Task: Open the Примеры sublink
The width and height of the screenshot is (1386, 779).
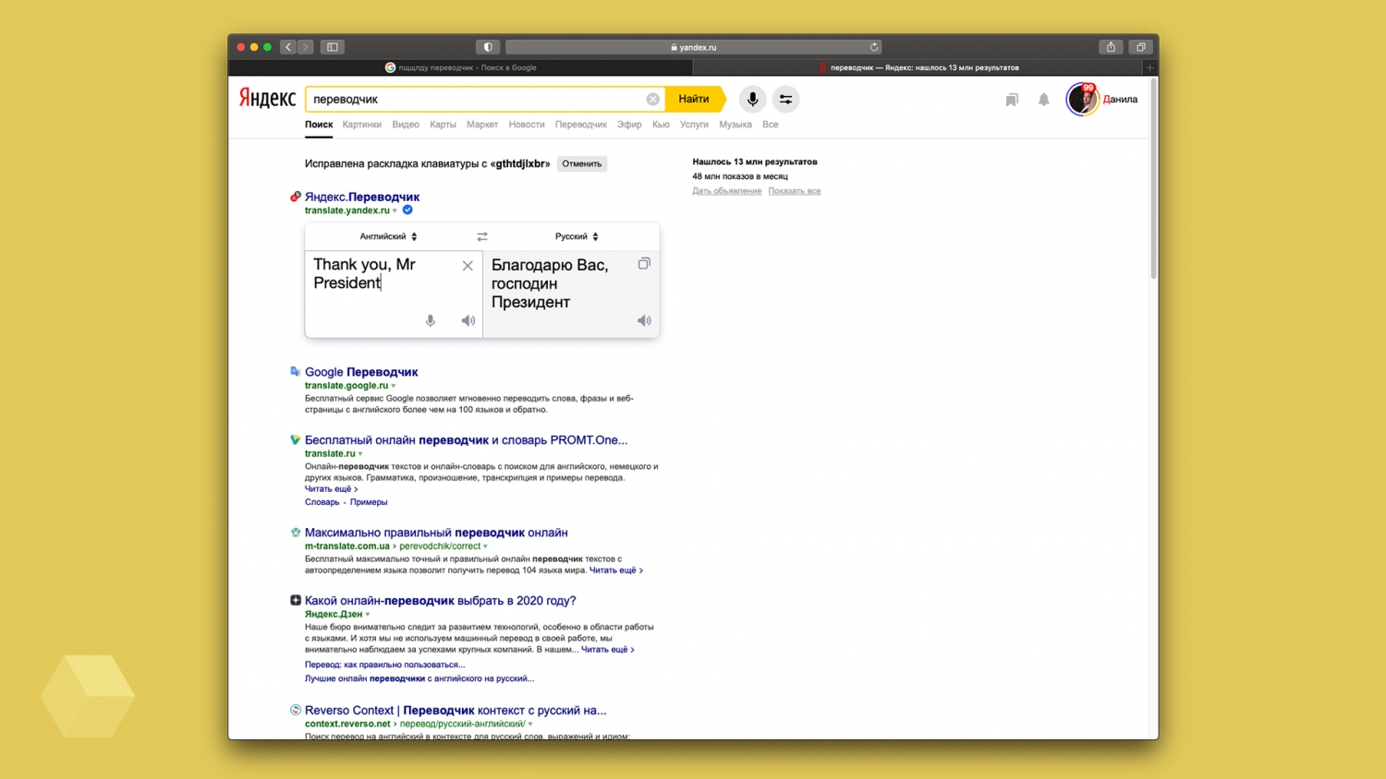Action: coord(369,502)
